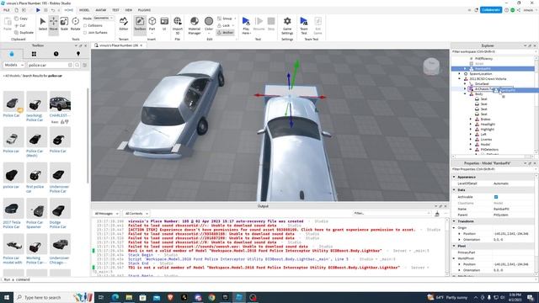Click the Output clear-trash icon

(437, 214)
